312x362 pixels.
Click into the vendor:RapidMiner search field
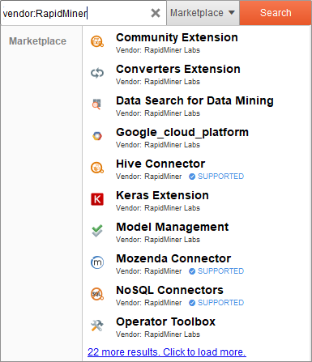pyautogui.click(x=75, y=13)
